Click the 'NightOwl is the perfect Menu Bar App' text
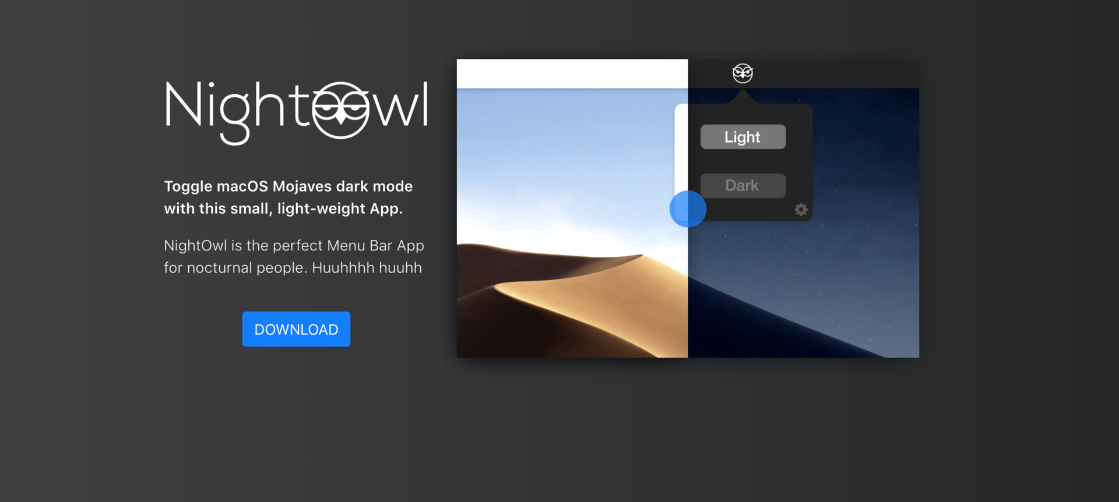The image size is (1119, 502). click(294, 246)
